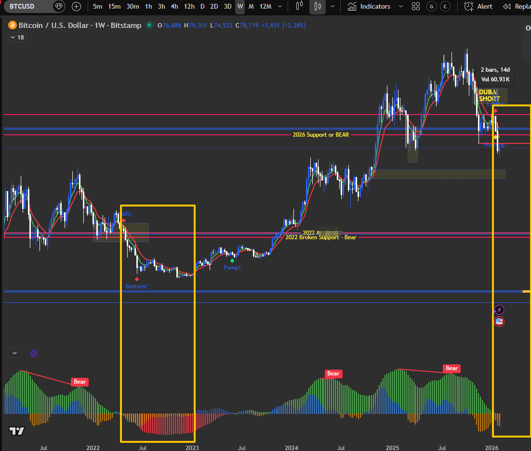Pick the 3D interval
Viewport: 531px width, 451px height.
[227, 6]
